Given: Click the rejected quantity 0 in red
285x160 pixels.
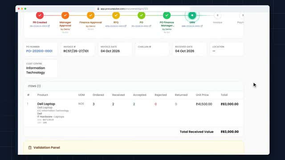Looking at the screenshot, I should 155,104.
